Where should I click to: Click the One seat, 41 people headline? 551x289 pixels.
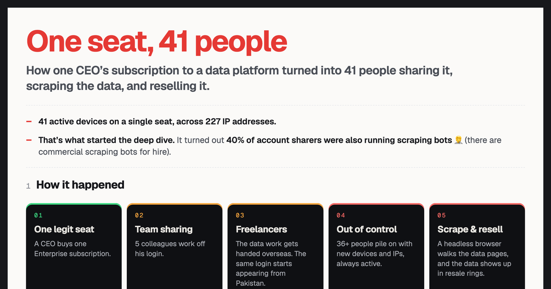coord(157,41)
